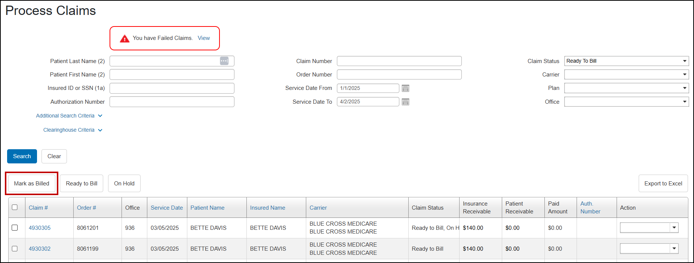The image size is (694, 263).
Task: Sort by the Insured Name column header
Action: click(268, 208)
